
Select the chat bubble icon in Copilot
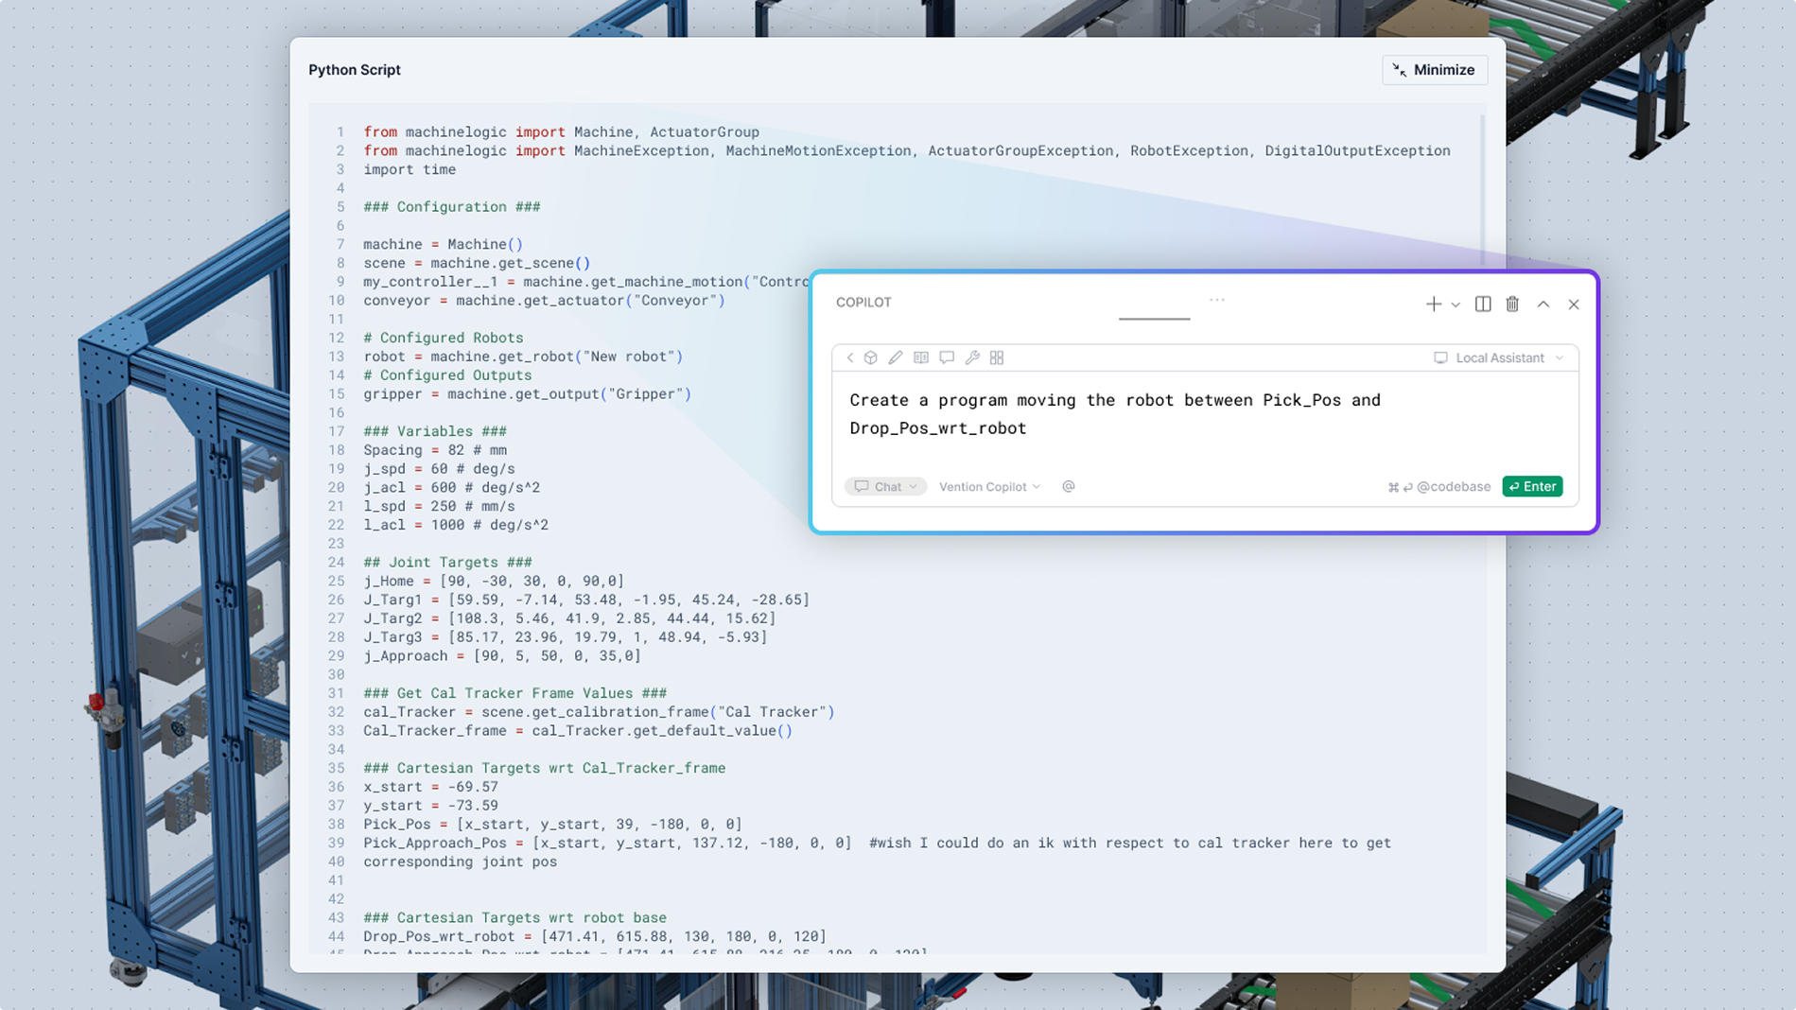click(948, 357)
